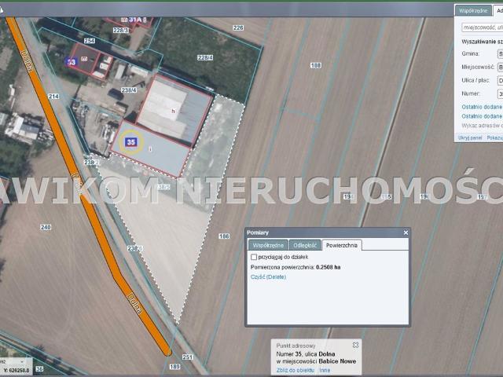The height and width of the screenshot is (377, 503).
Task: Click the Inne link in address popup
Action: (x=325, y=370)
